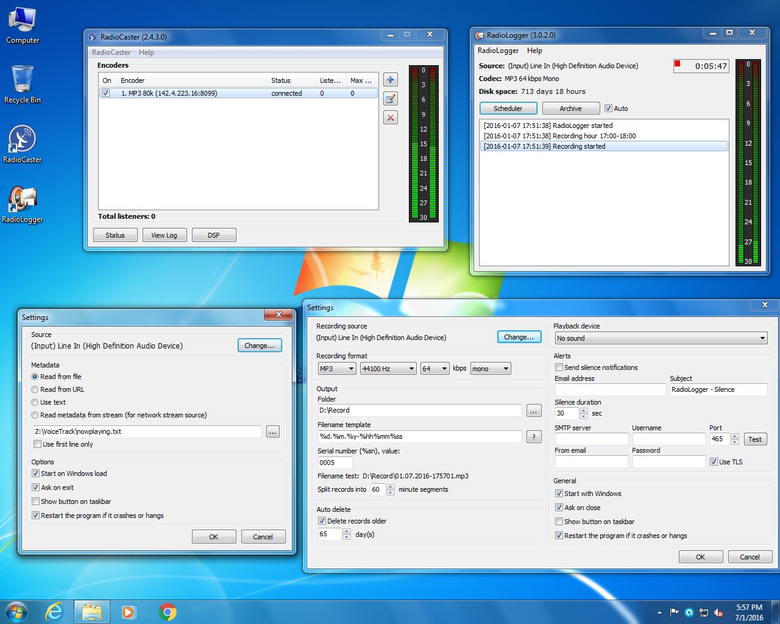Open the RadioLogger menu
This screenshot has width=780, height=624.
point(498,51)
